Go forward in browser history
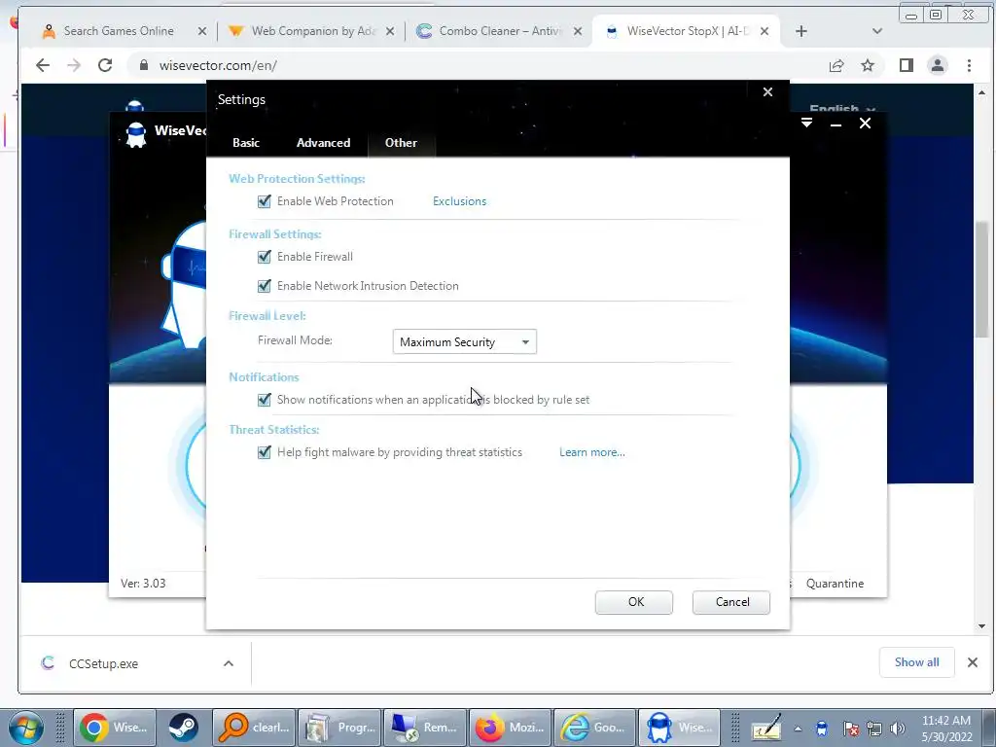 coord(74,65)
